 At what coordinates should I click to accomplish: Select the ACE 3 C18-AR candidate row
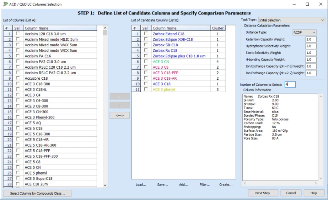pos(178,78)
